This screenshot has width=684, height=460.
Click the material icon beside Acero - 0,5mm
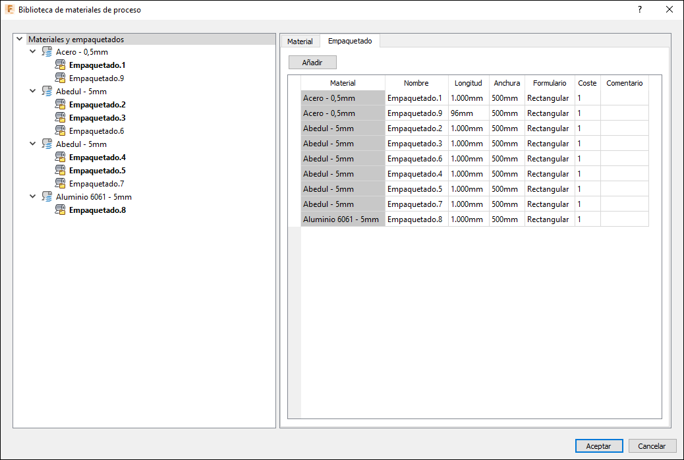(x=47, y=52)
